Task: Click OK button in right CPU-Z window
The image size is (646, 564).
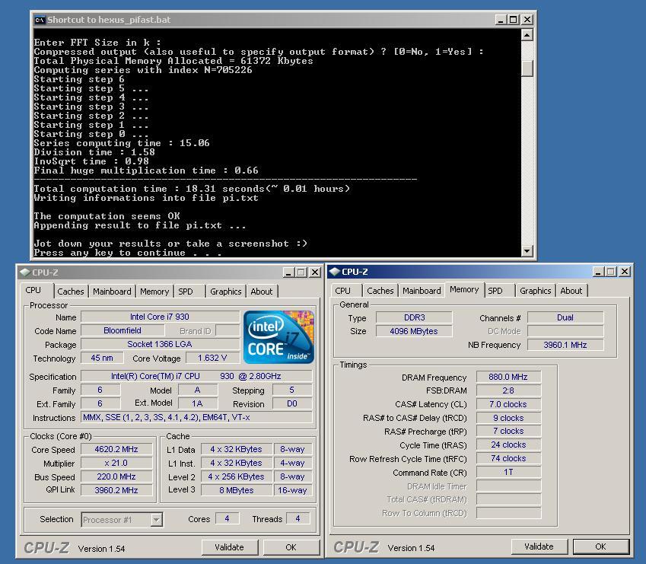Action: (x=600, y=546)
